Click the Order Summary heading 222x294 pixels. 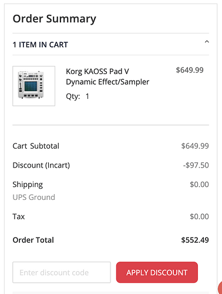[x=55, y=19]
